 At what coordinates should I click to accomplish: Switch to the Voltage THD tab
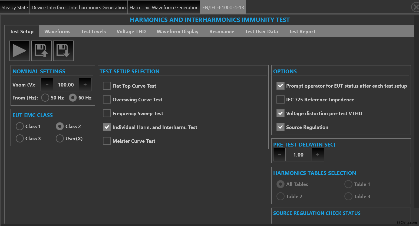pos(131,31)
